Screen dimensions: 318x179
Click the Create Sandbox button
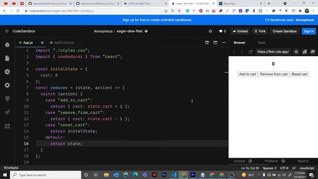tap(285, 31)
